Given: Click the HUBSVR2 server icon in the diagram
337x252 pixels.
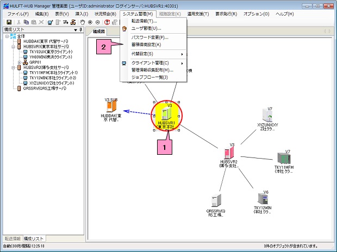Looking at the screenshot, I should [229, 154].
